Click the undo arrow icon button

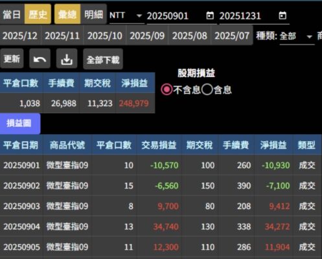pyautogui.click(x=40, y=59)
